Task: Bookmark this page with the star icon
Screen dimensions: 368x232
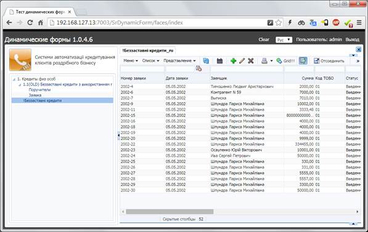Action: pos(279,23)
